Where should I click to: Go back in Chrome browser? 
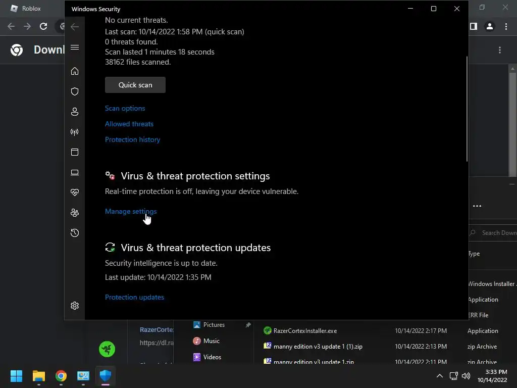(11, 26)
